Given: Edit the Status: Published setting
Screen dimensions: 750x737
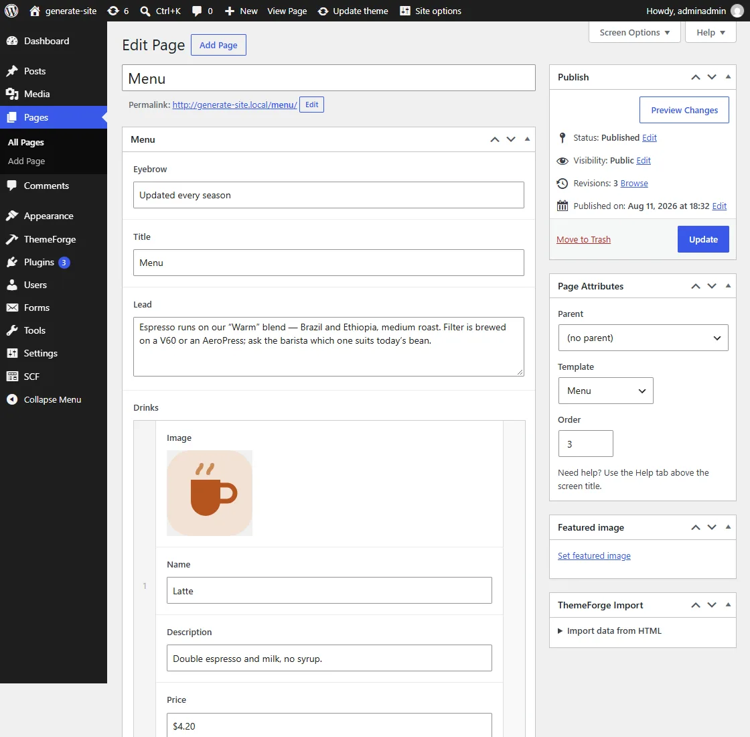Looking at the screenshot, I should [x=649, y=138].
